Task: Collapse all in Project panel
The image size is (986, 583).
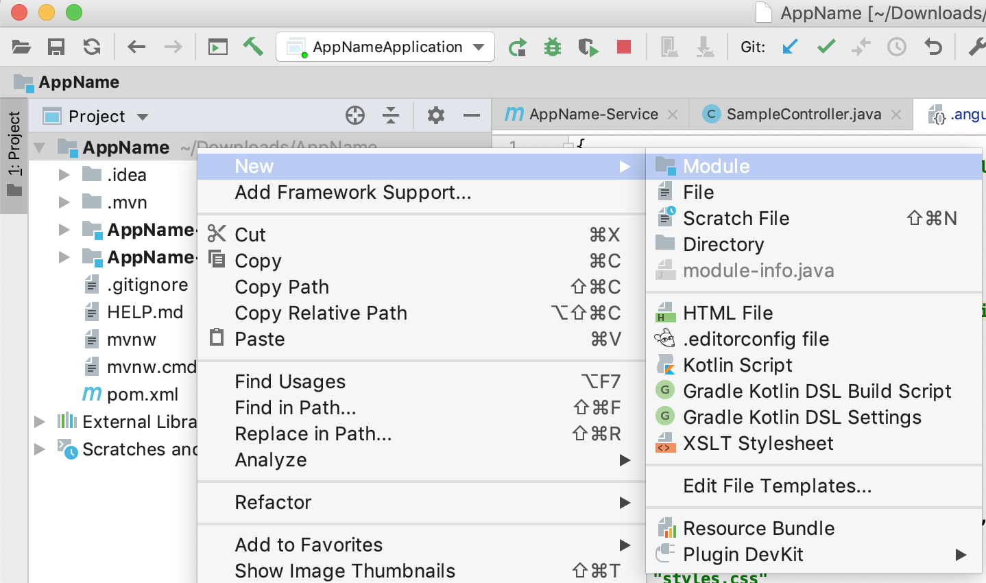Action: 391,115
